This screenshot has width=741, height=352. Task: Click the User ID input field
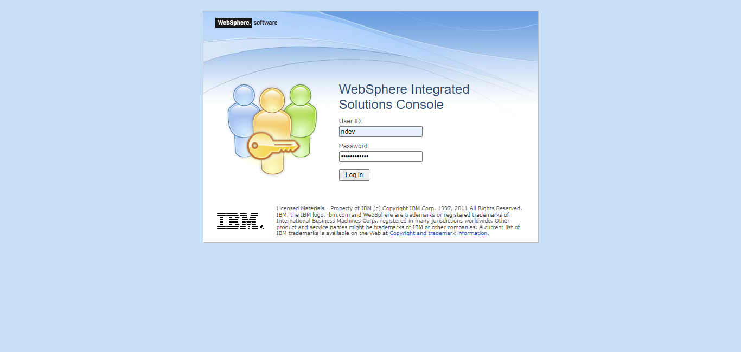click(380, 132)
